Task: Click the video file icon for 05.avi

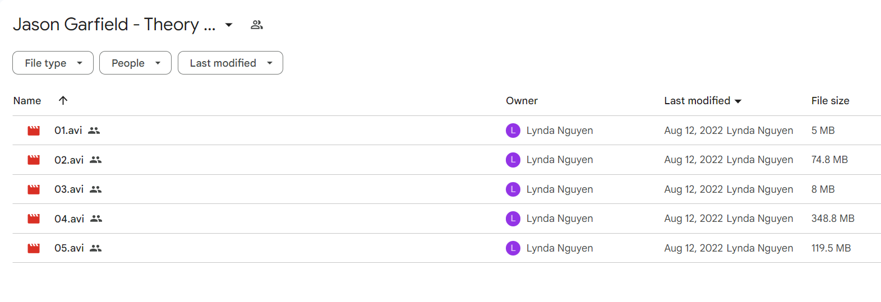Action: pyautogui.click(x=34, y=248)
